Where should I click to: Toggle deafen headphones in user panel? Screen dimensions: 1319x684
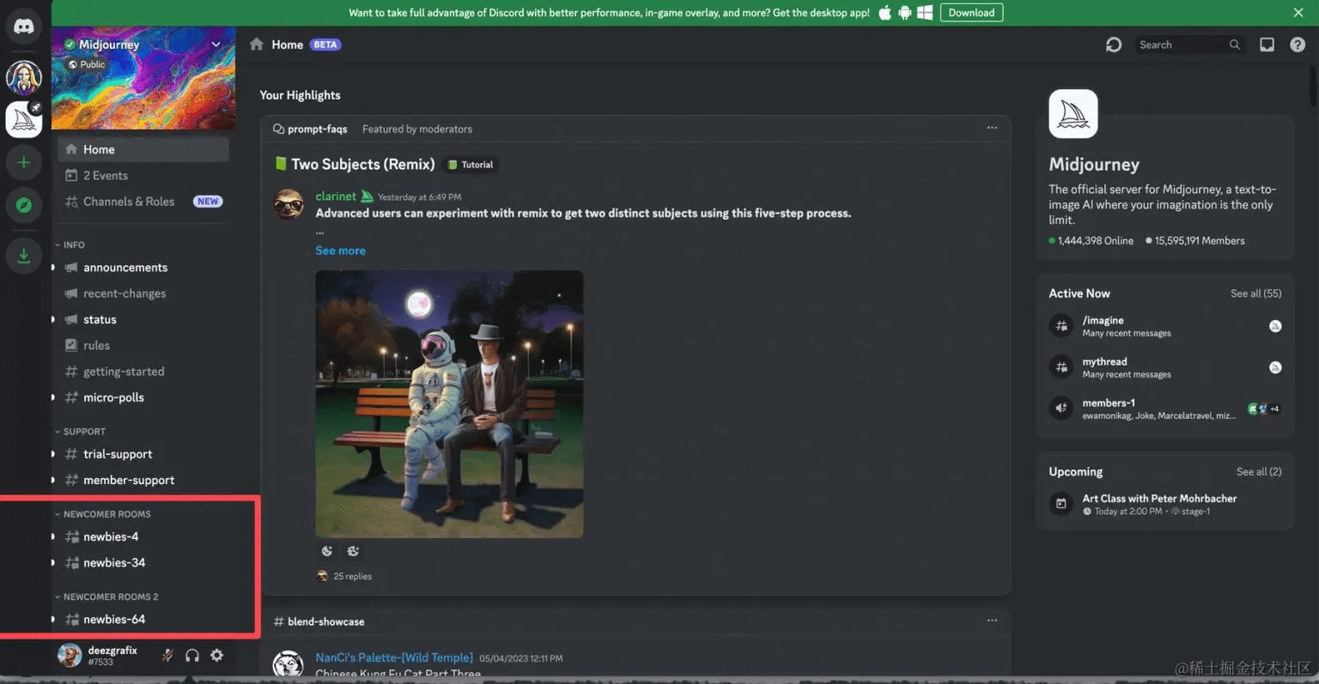pyautogui.click(x=192, y=656)
